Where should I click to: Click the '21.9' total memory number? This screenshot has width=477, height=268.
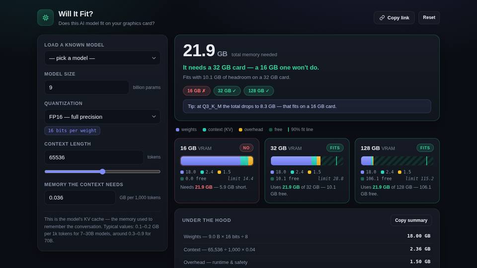click(199, 51)
